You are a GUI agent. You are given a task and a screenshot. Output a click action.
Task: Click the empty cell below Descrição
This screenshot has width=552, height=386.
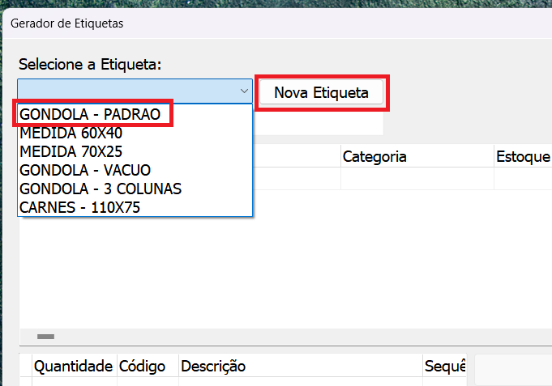pyautogui.click(x=300, y=381)
